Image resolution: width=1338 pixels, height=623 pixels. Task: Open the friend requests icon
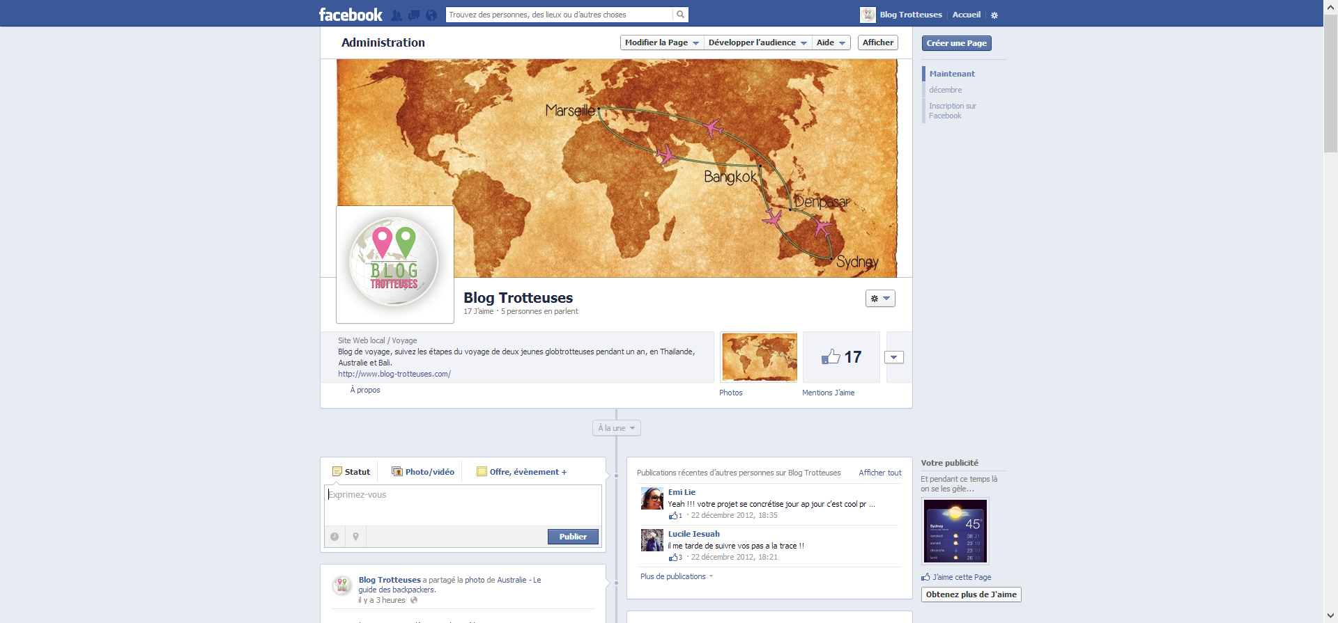[x=397, y=15]
